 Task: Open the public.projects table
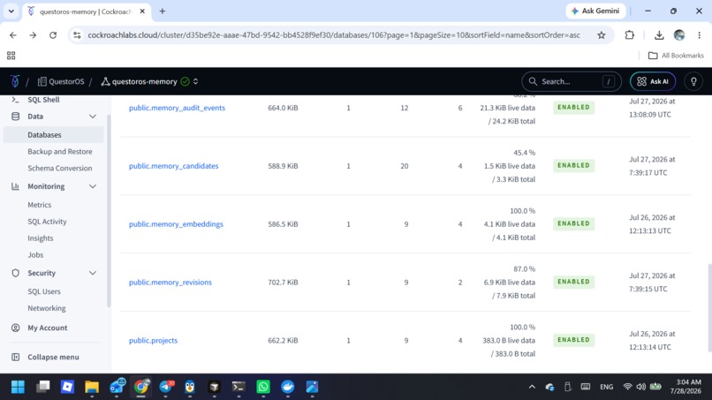(153, 340)
